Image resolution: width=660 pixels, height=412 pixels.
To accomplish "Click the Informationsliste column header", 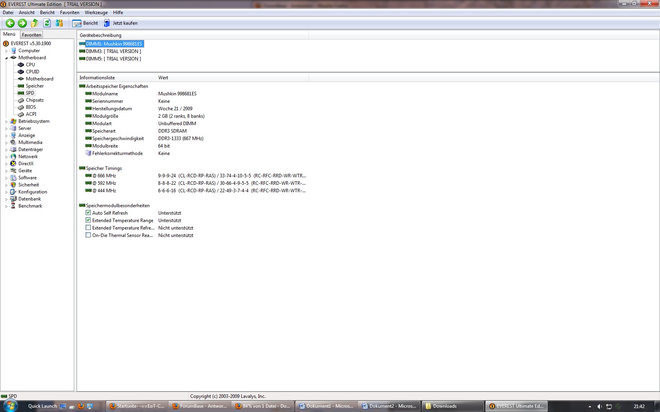I will [116, 78].
